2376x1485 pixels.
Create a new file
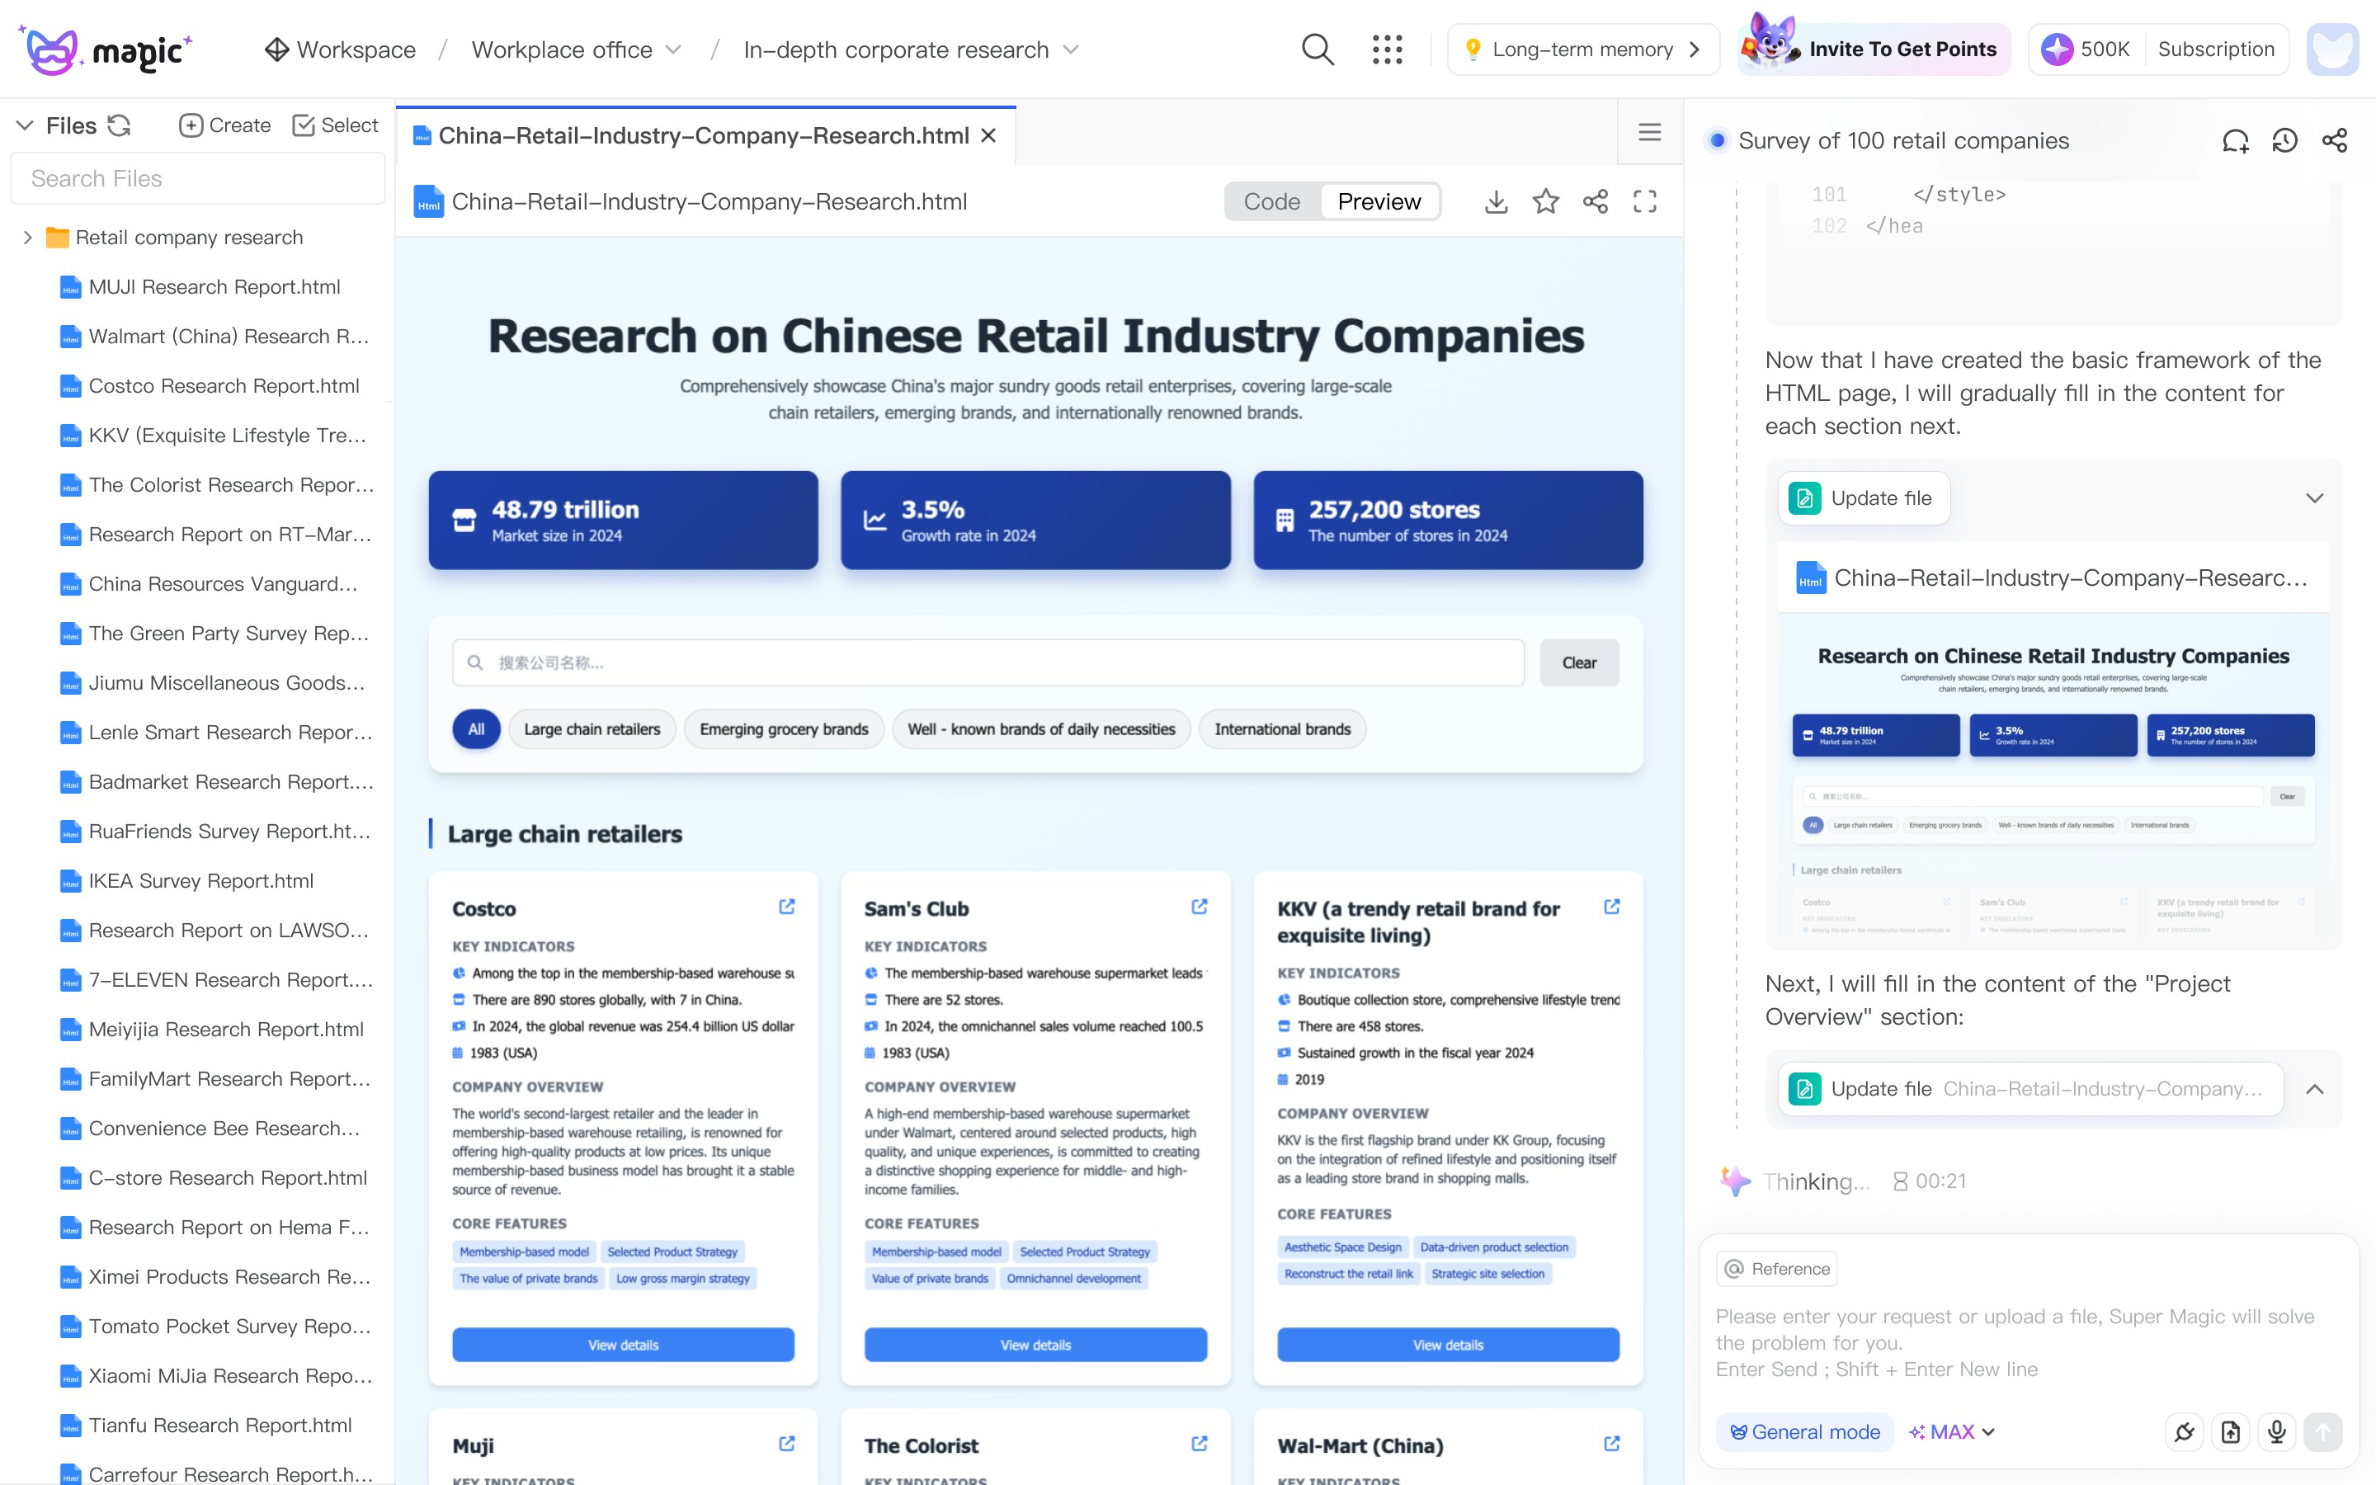click(x=225, y=125)
